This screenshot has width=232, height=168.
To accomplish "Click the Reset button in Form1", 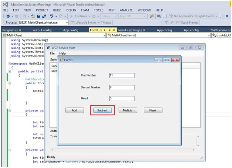I will tap(153, 110).
